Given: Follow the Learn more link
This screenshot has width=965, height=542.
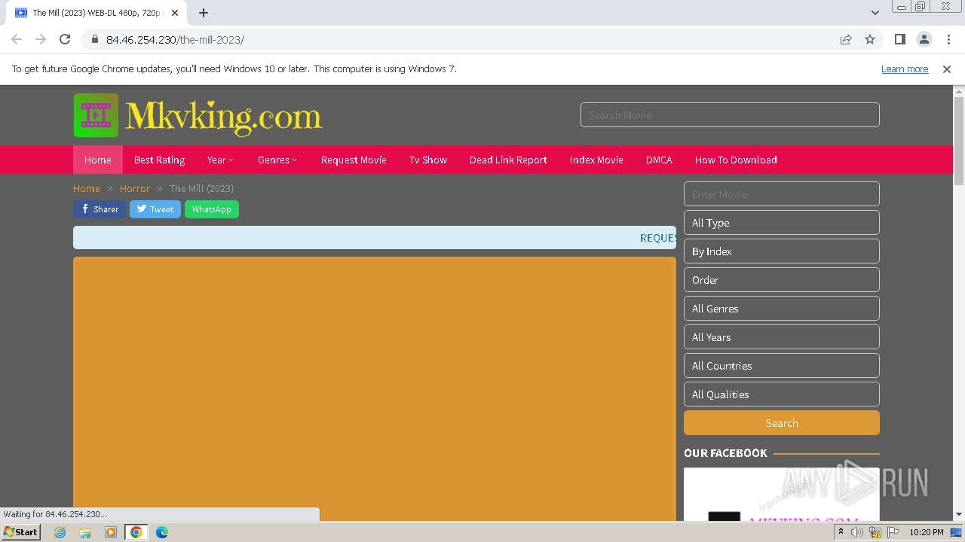Looking at the screenshot, I should (x=905, y=69).
